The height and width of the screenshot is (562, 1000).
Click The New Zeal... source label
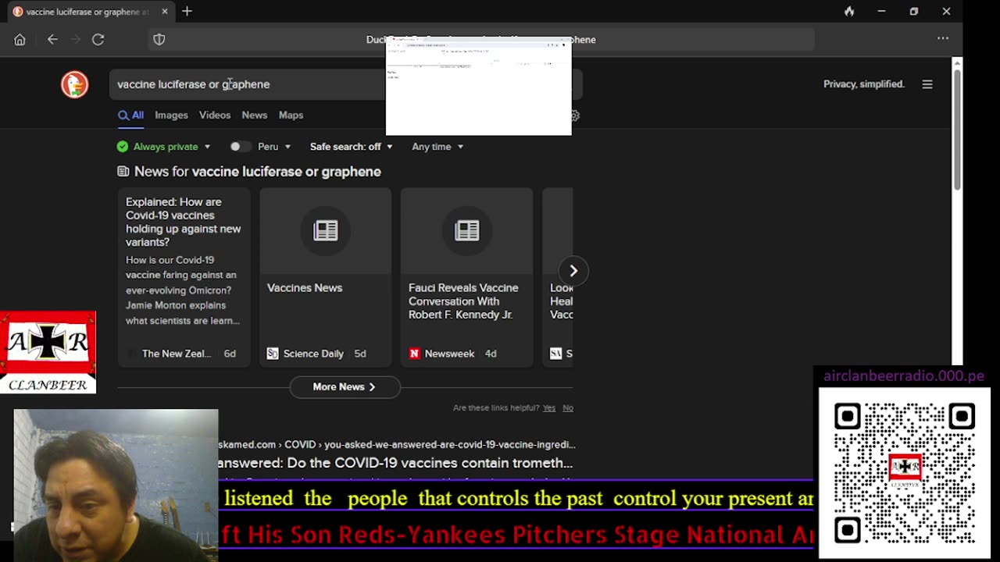point(177,354)
